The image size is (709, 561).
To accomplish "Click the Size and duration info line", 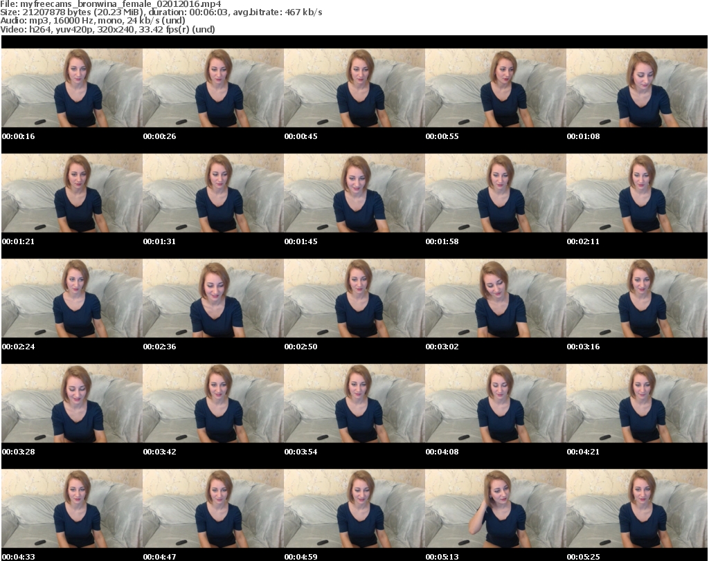I will 161,12.
